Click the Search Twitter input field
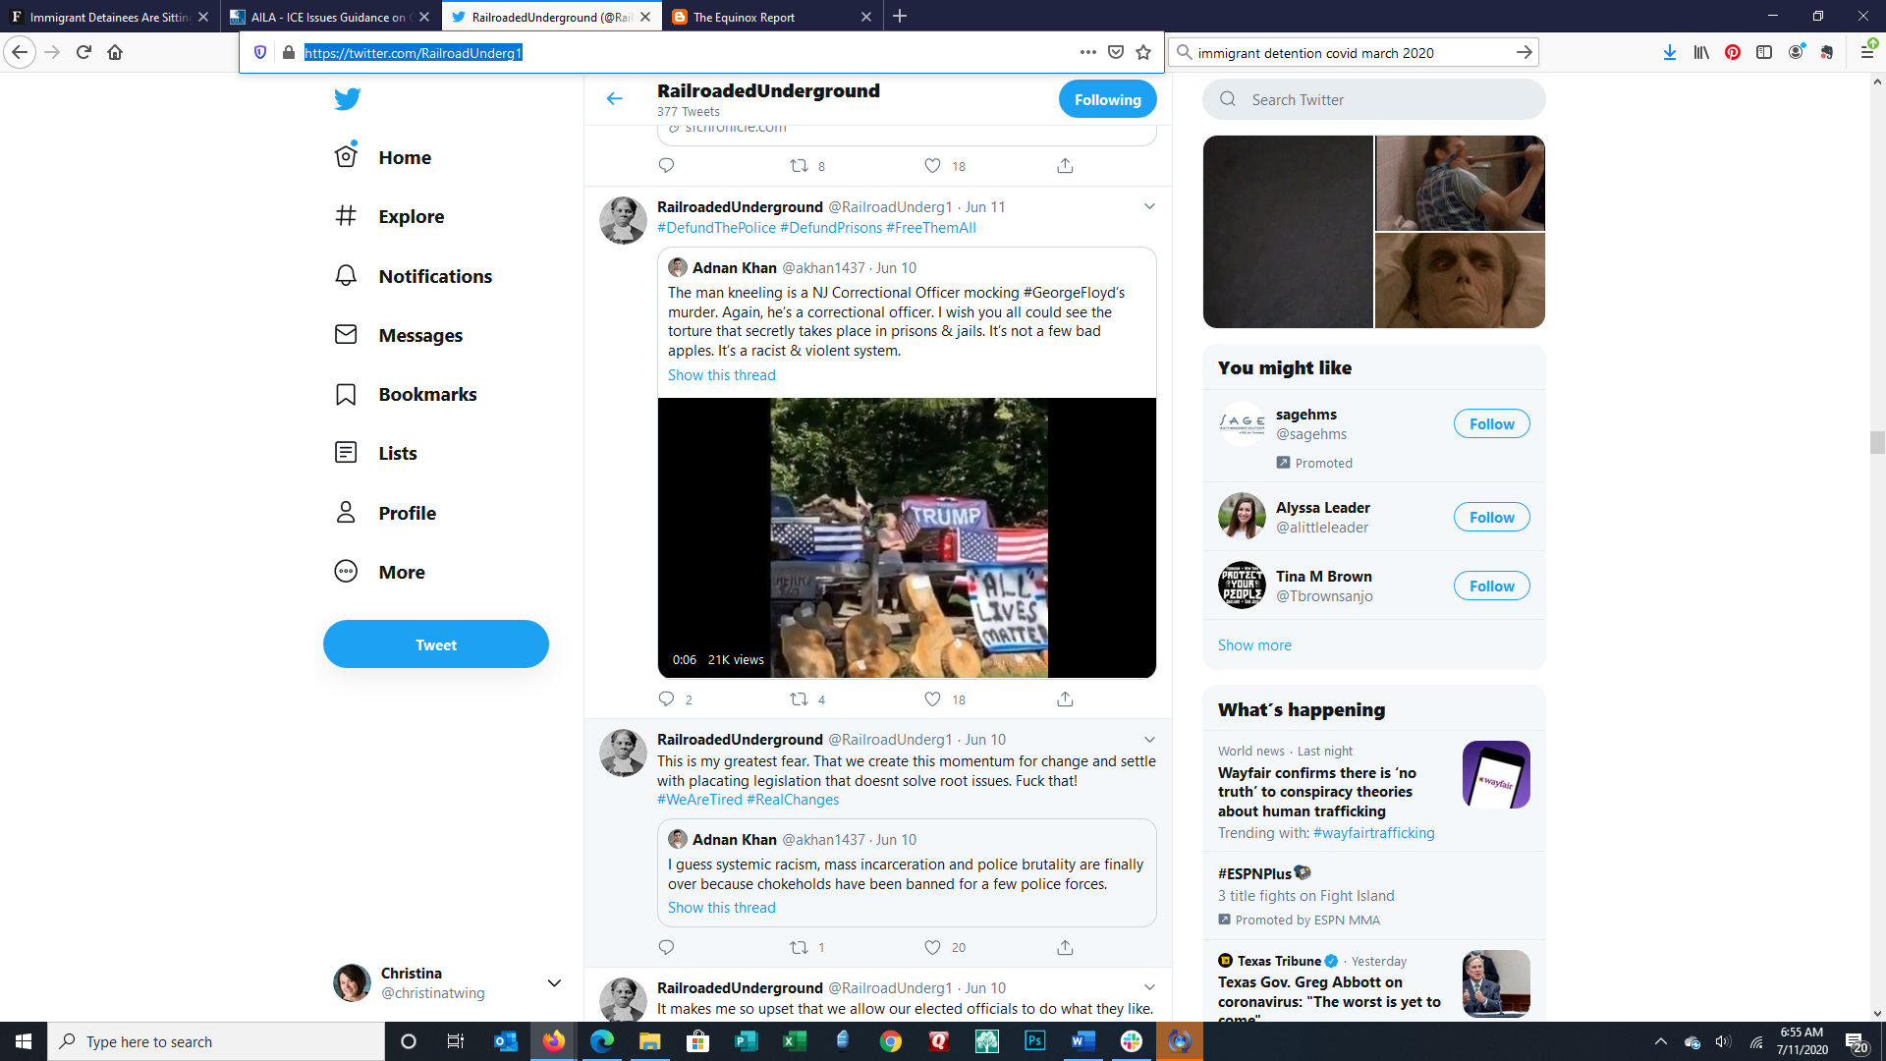 [1373, 99]
